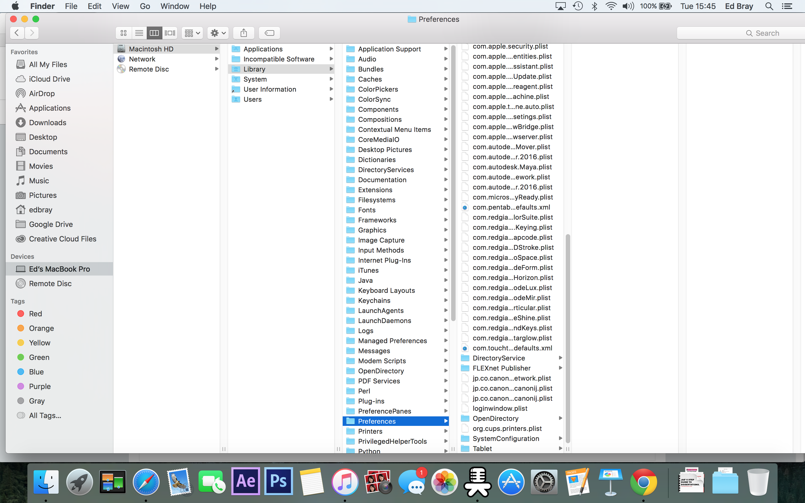Open Music in sidebar
The width and height of the screenshot is (805, 503).
click(59, 181)
